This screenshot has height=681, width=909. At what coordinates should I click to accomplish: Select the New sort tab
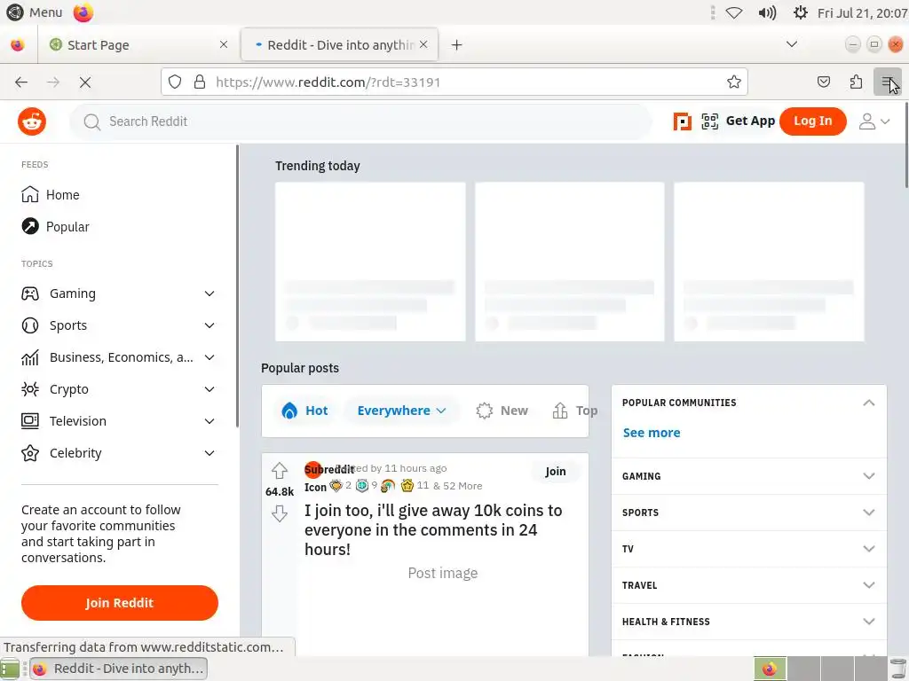[x=502, y=411]
